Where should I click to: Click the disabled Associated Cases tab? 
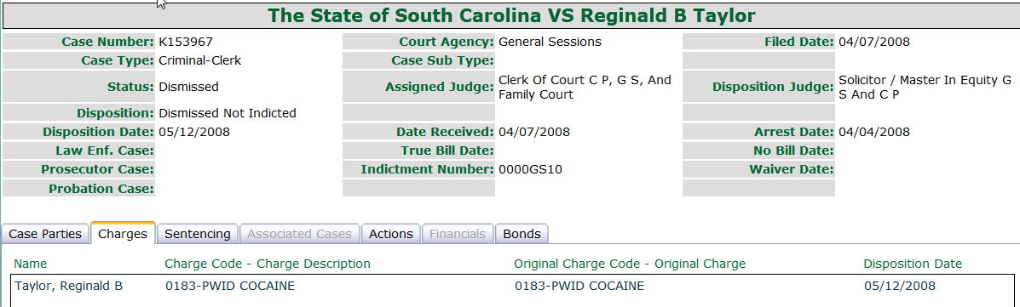pos(299,234)
